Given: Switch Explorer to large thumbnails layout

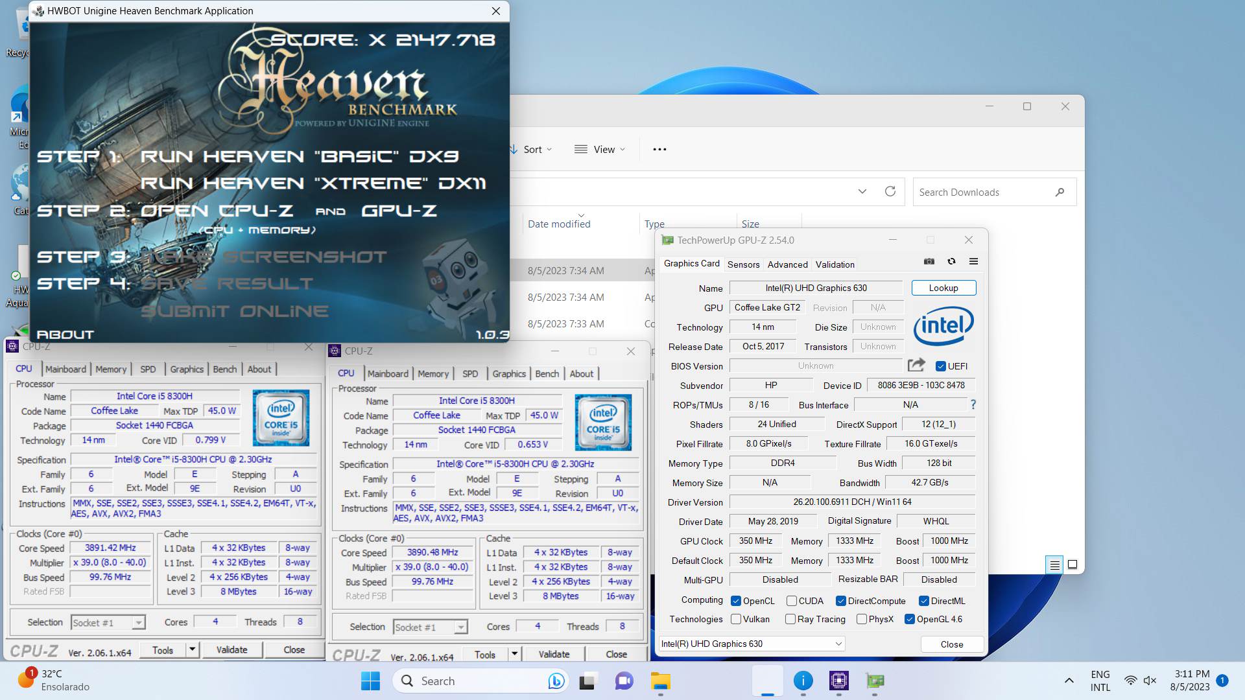Looking at the screenshot, I should (x=1073, y=565).
